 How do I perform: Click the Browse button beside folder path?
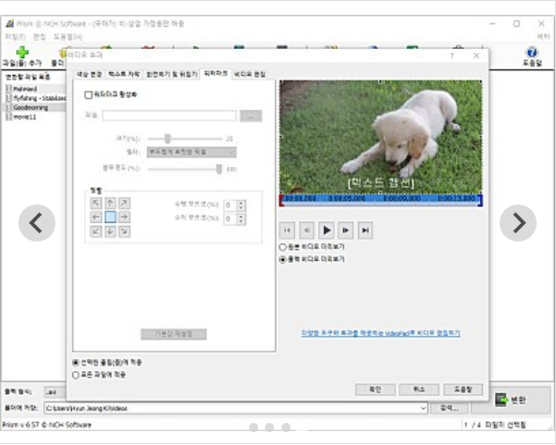coord(450,408)
